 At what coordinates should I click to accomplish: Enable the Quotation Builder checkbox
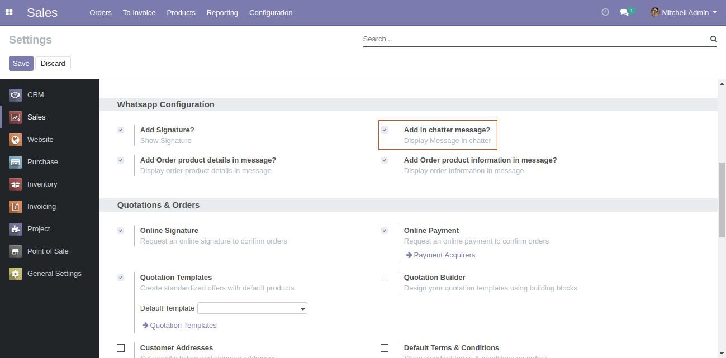tap(385, 278)
